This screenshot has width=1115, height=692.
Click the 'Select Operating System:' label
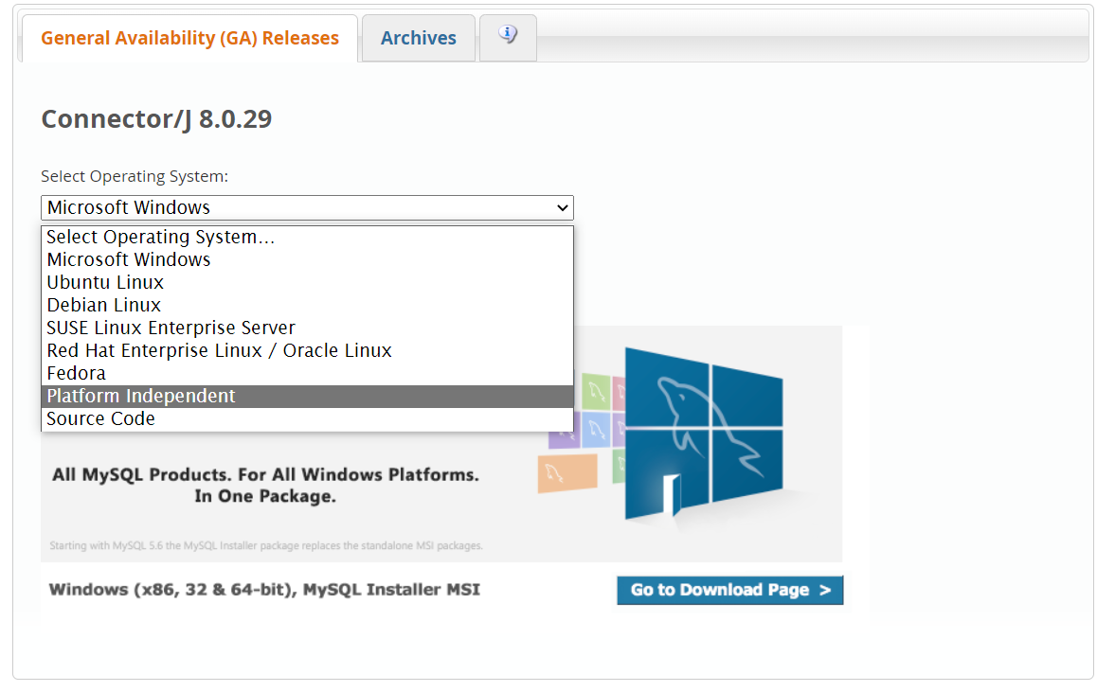pyautogui.click(x=135, y=176)
